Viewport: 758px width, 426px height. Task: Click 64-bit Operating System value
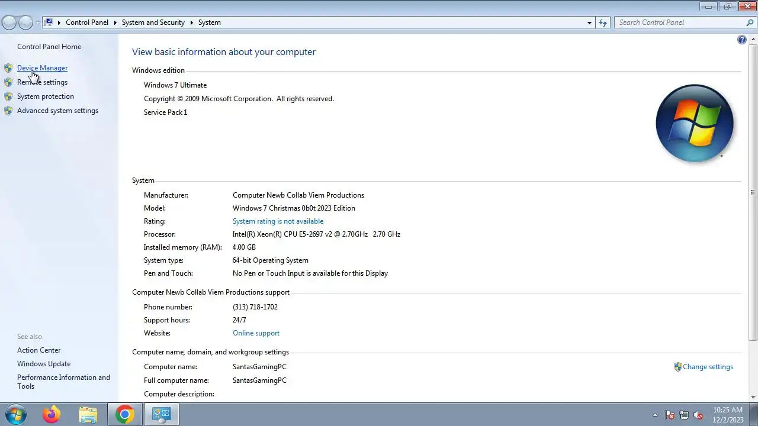click(x=271, y=260)
